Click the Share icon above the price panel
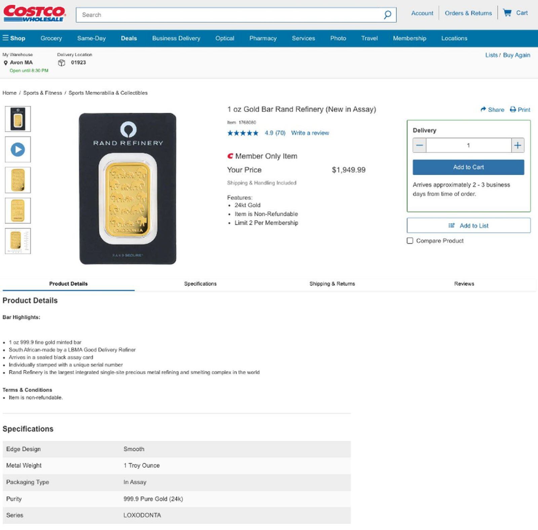The image size is (538, 530). pyautogui.click(x=484, y=110)
